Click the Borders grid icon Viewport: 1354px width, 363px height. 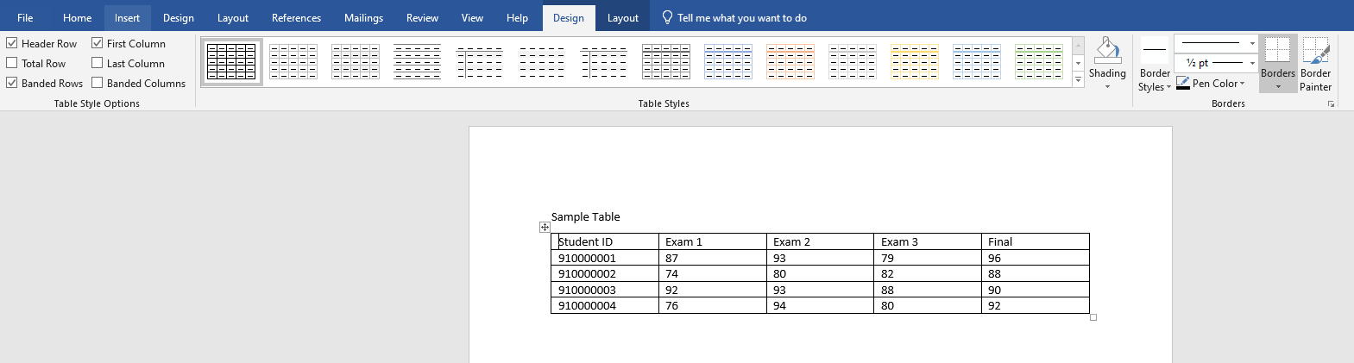(1277, 50)
